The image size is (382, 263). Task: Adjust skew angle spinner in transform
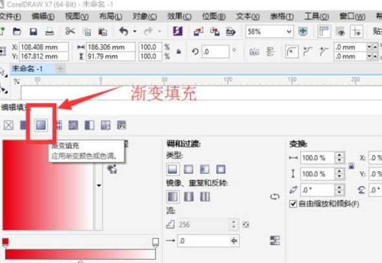point(339,190)
